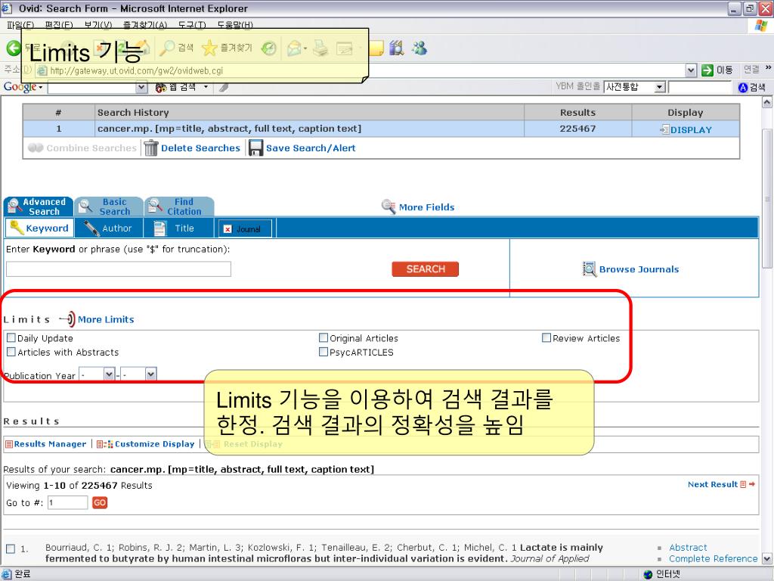Enable the PsycARTICLES checkbox
774x581 pixels.
click(324, 352)
